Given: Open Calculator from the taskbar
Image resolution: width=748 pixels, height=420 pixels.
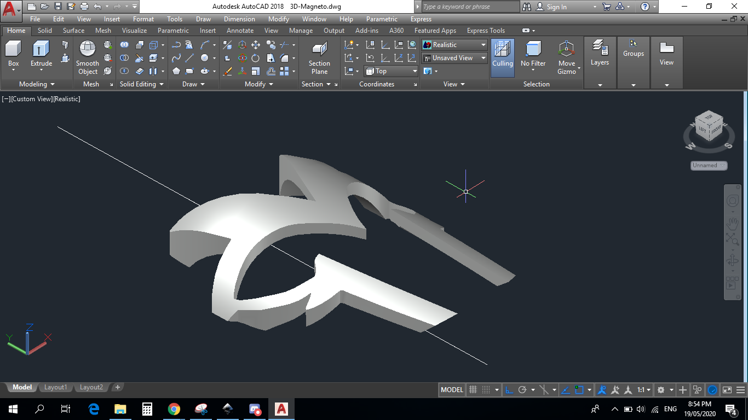Looking at the screenshot, I should coord(147,409).
